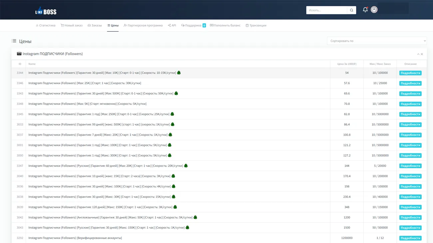Collapse the Instagram ПОДПИСЧИКИ panel

pyautogui.click(x=418, y=54)
